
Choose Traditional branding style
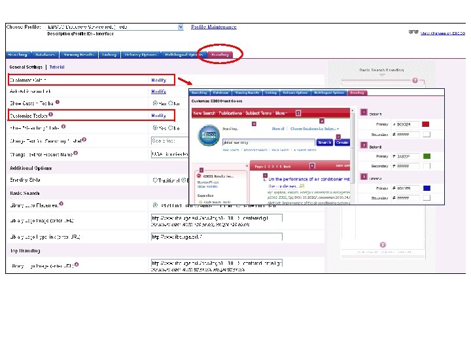coord(155,180)
